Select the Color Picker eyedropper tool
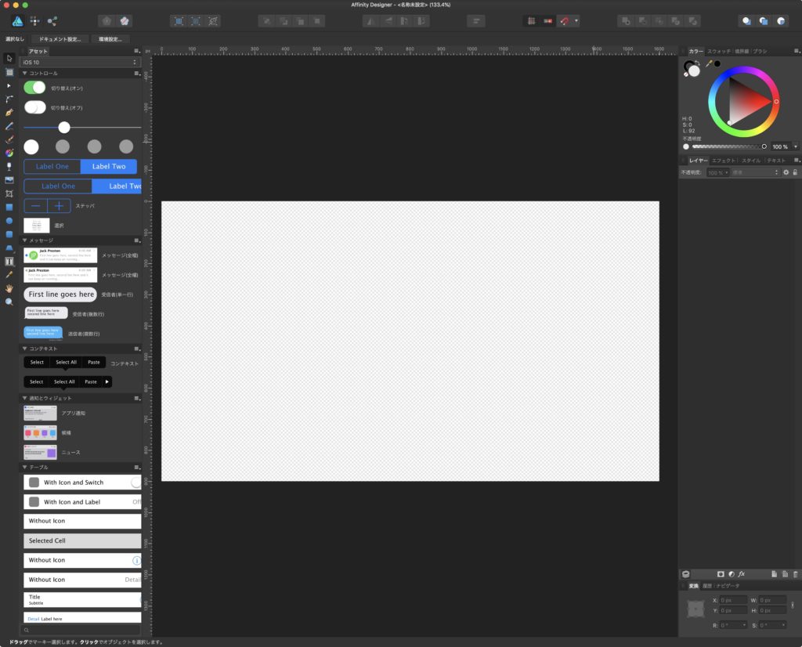The height and width of the screenshot is (647, 802). point(9,275)
